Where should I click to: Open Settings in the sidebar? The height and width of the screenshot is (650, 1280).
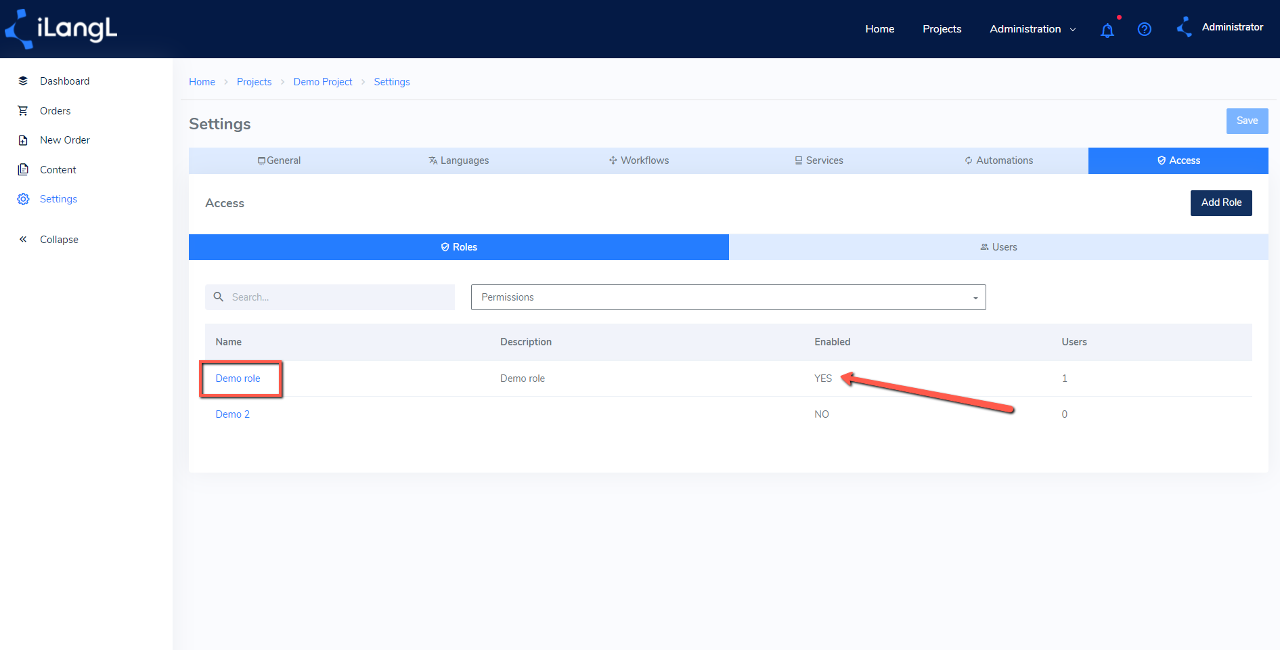tap(58, 199)
